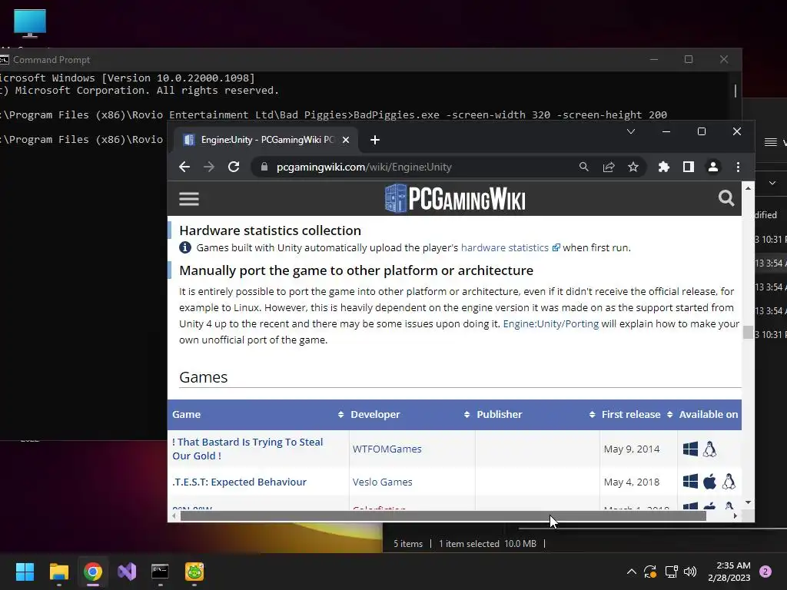
Task: Open Veslo Games developer link
Action: coord(383,482)
